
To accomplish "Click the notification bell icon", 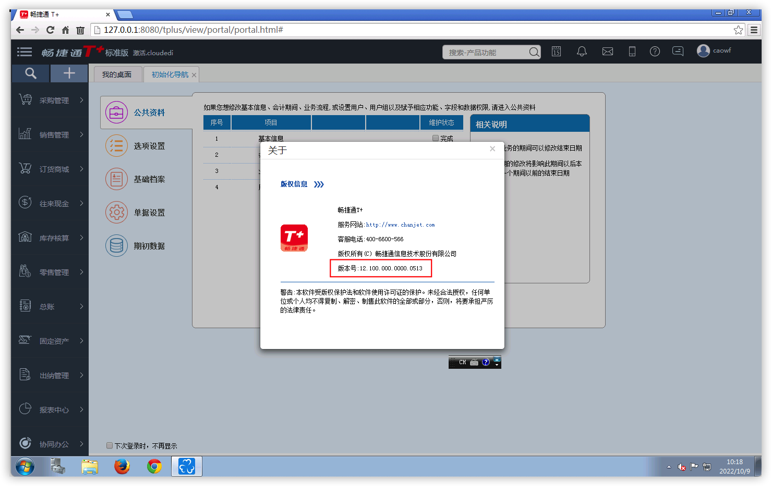I will click(x=582, y=52).
